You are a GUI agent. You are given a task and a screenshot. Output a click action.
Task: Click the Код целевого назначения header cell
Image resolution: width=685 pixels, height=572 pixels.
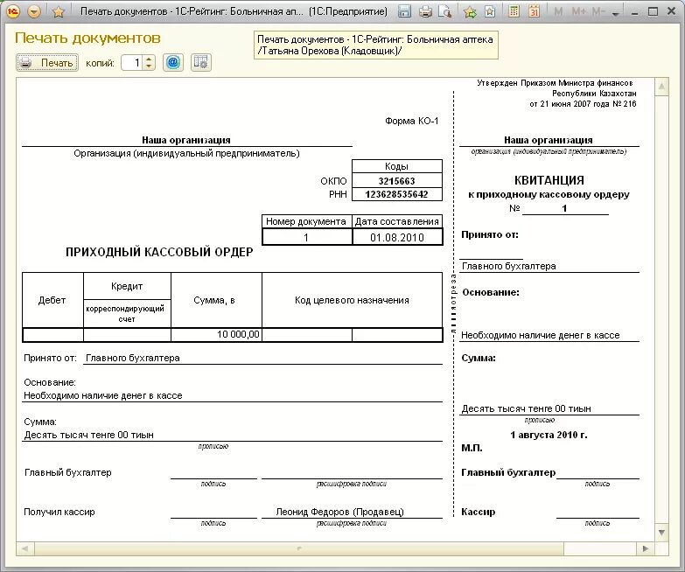[352, 300]
